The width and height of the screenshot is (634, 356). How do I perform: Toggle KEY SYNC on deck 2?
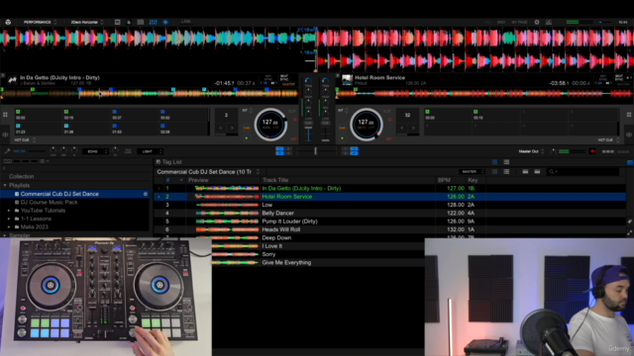pyautogui.click(x=603, y=77)
